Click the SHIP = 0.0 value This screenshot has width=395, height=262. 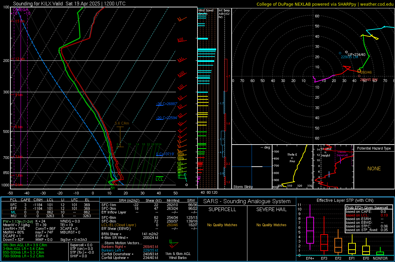pyautogui.click(x=78, y=256)
